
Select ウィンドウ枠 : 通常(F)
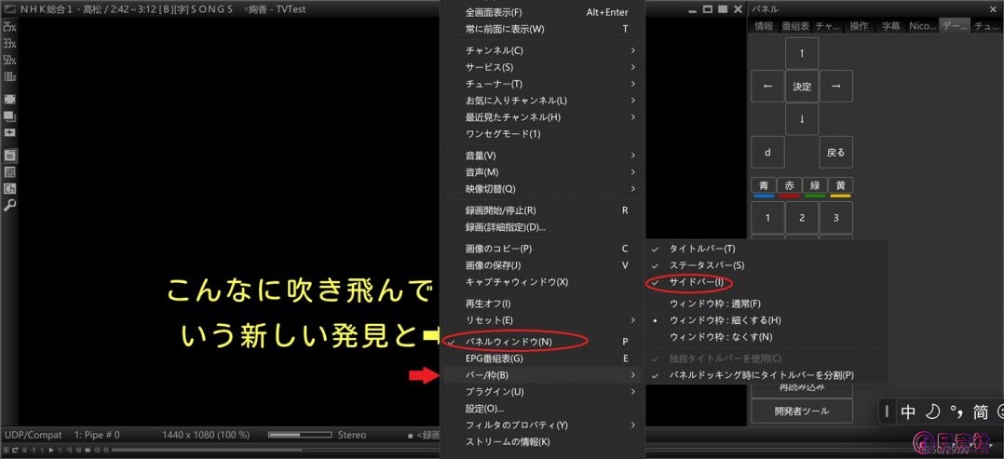point(766,303)
